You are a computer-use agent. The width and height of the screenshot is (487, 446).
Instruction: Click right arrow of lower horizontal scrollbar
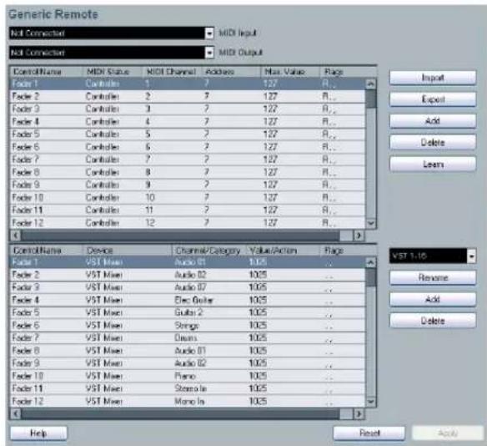point(359,413)
